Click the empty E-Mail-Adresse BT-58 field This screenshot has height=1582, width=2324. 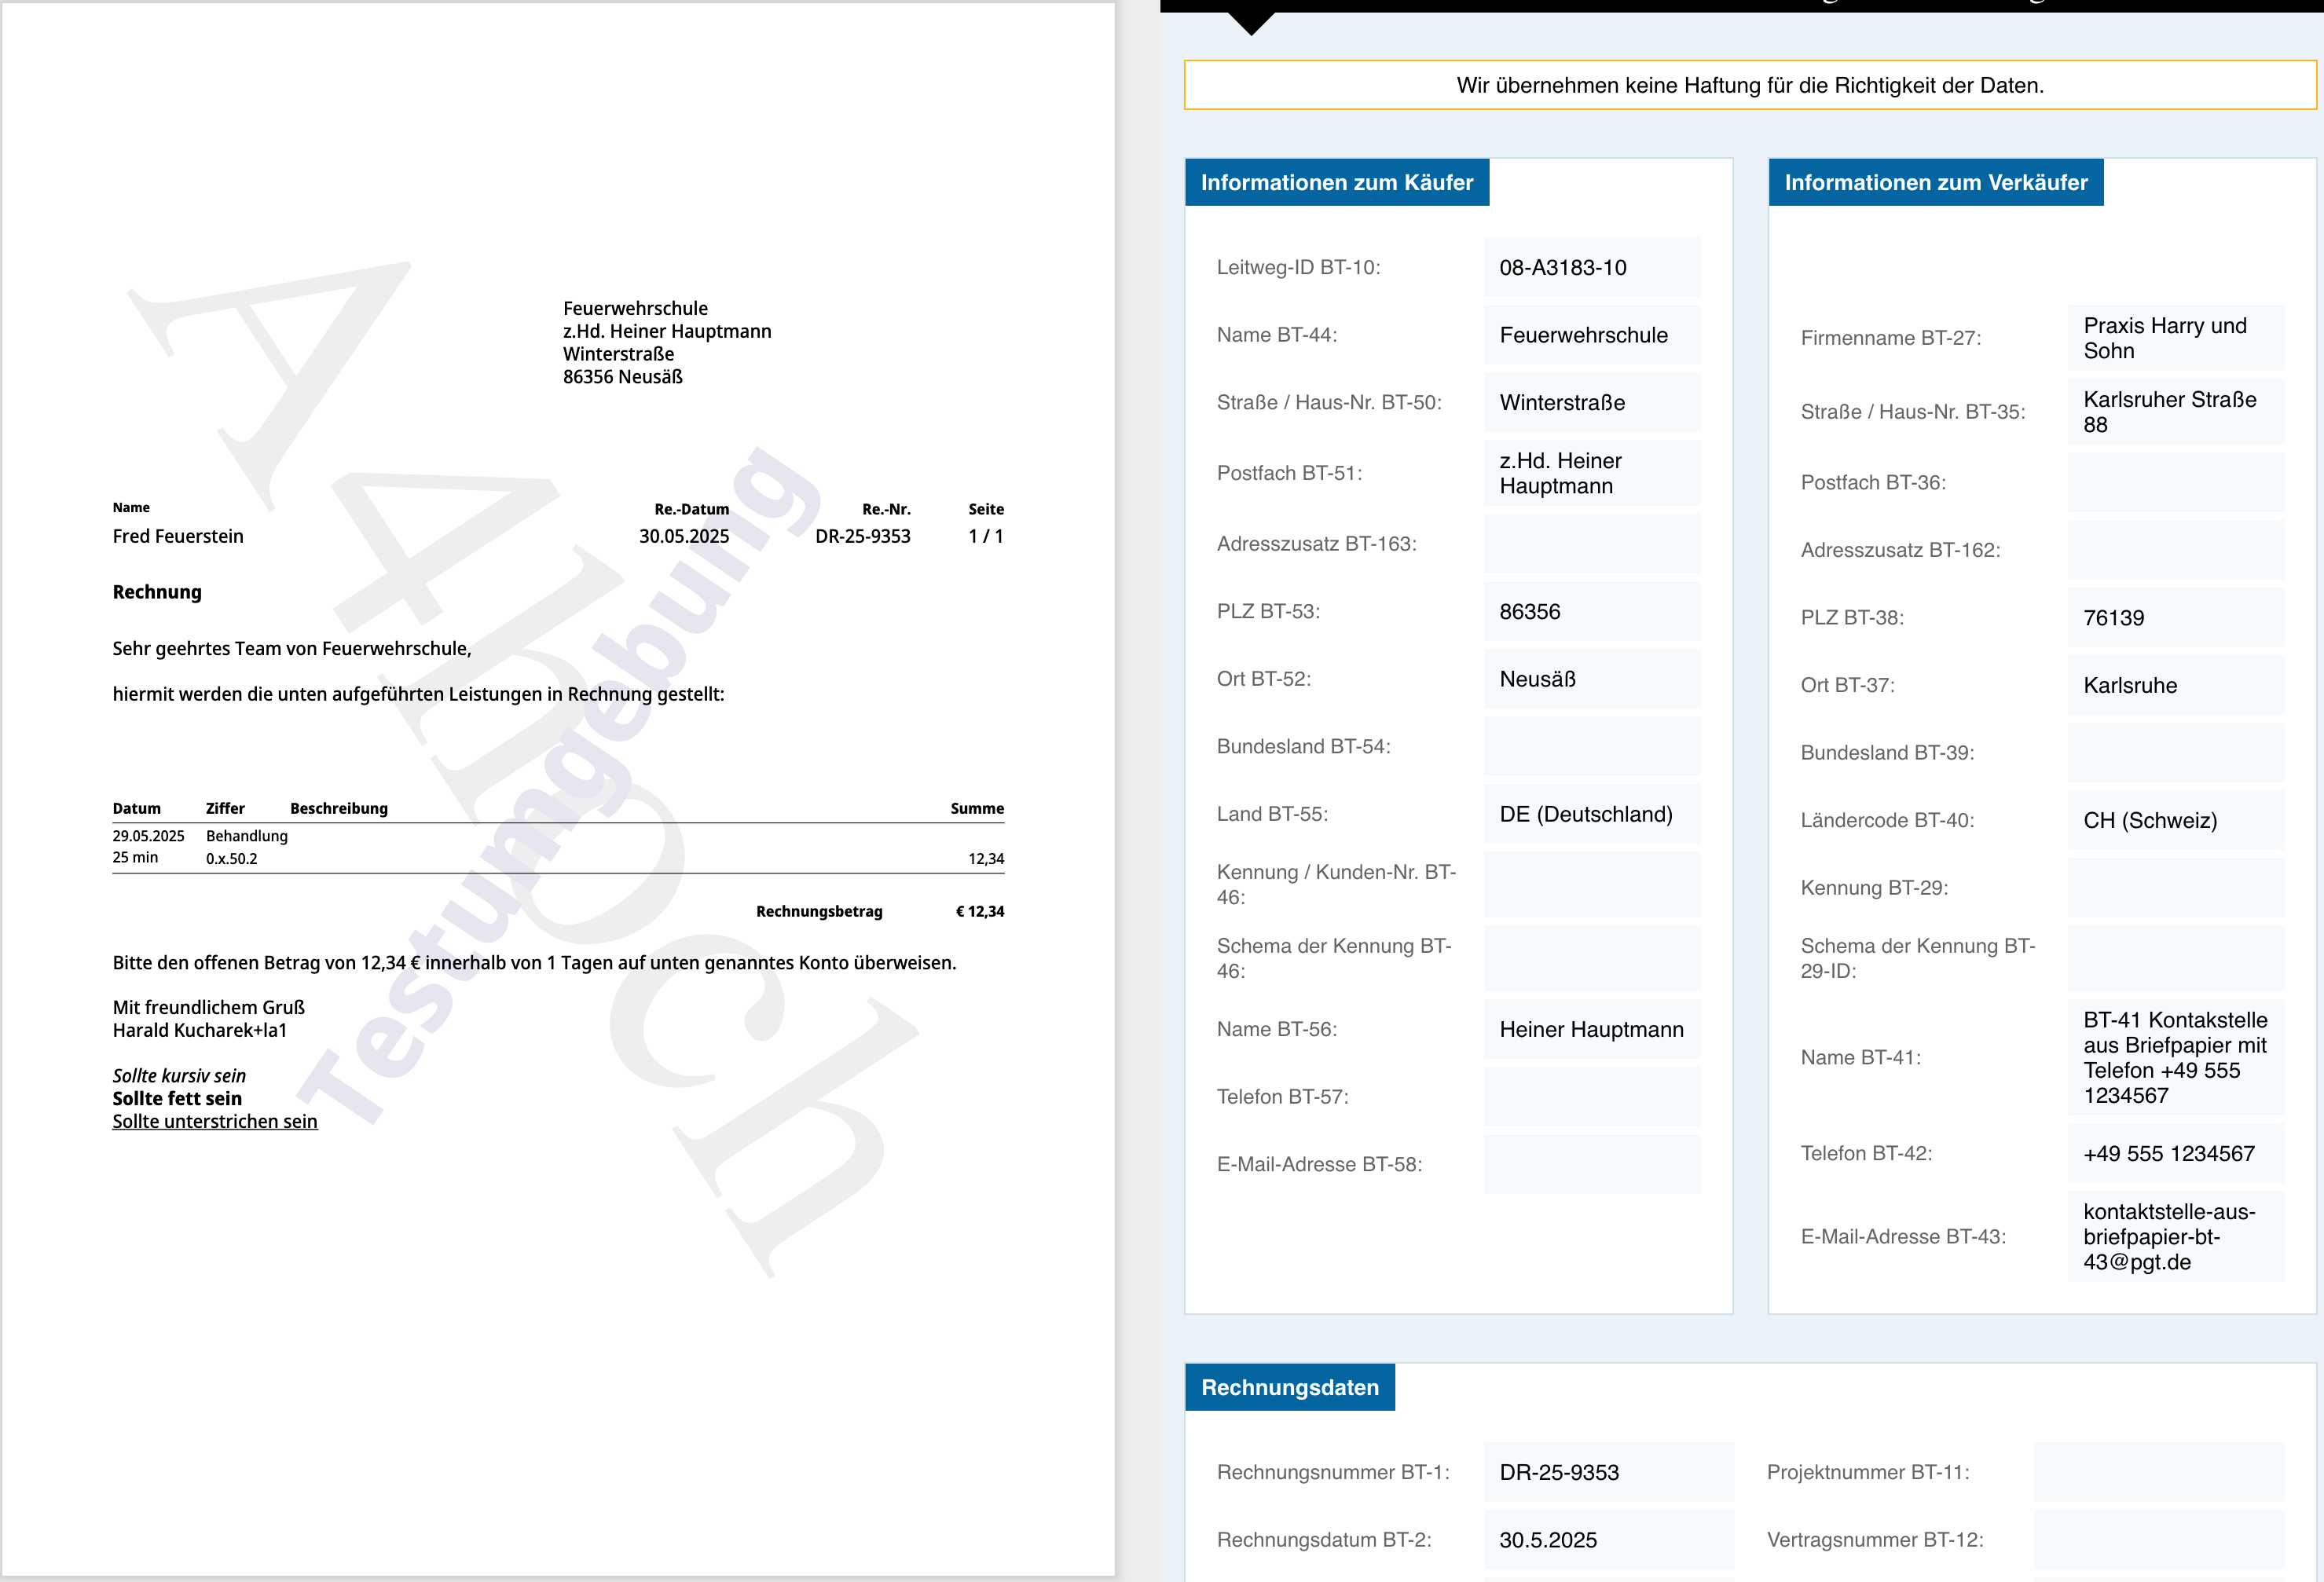click(1592, 1164)
